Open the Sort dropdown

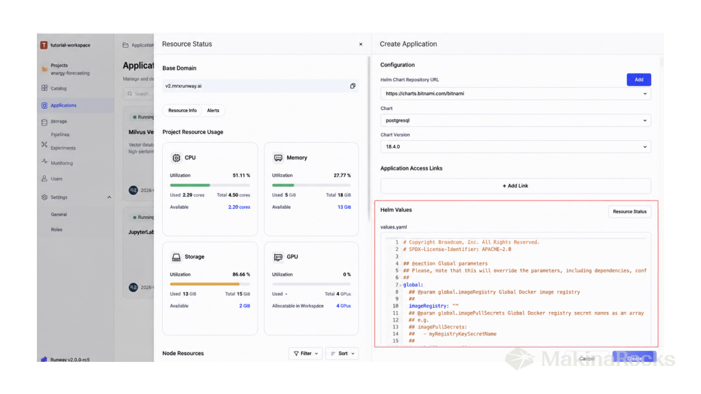pos(342,354)
